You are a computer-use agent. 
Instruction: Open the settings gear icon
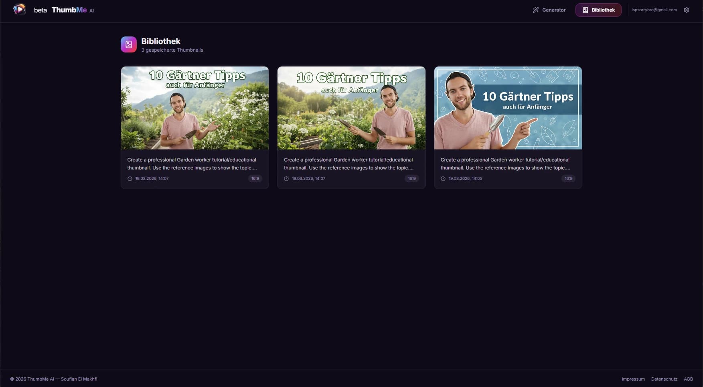(x=687, y=10)
